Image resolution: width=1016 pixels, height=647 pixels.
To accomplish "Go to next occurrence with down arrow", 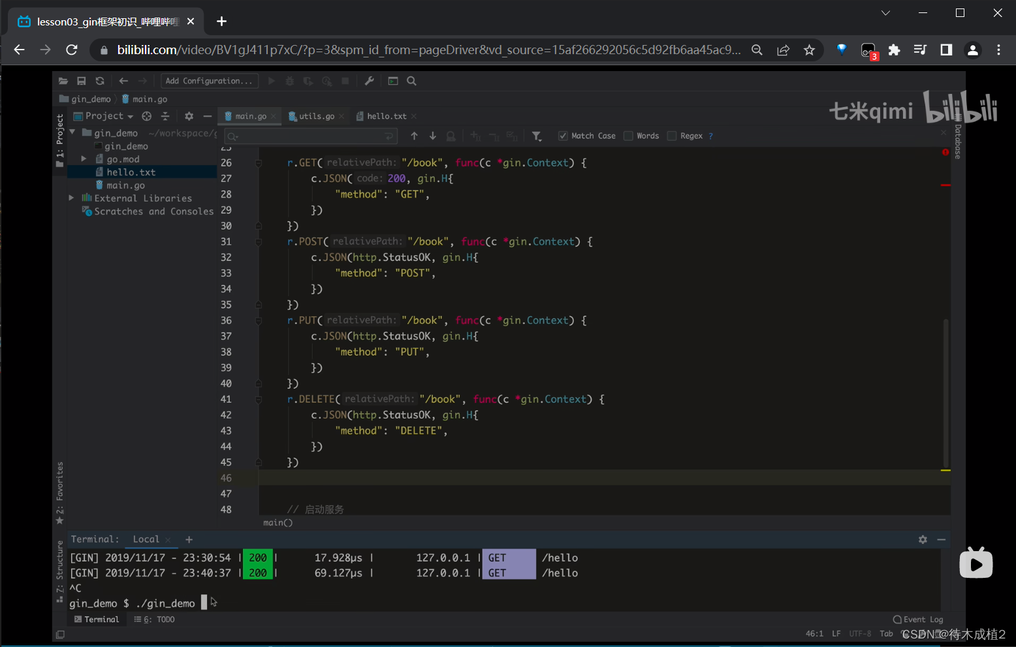I will click(432, 136).
